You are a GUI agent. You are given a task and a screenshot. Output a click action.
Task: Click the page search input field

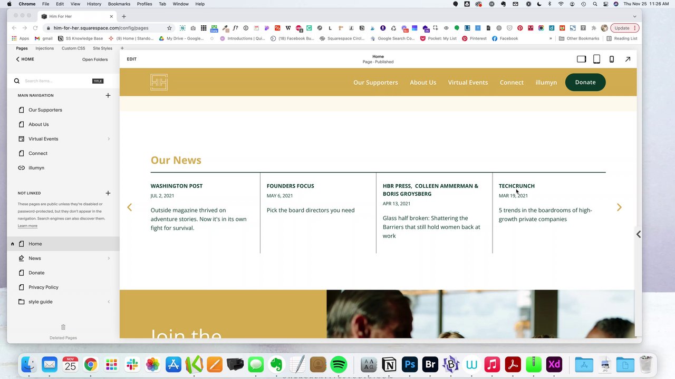point(57,81)
